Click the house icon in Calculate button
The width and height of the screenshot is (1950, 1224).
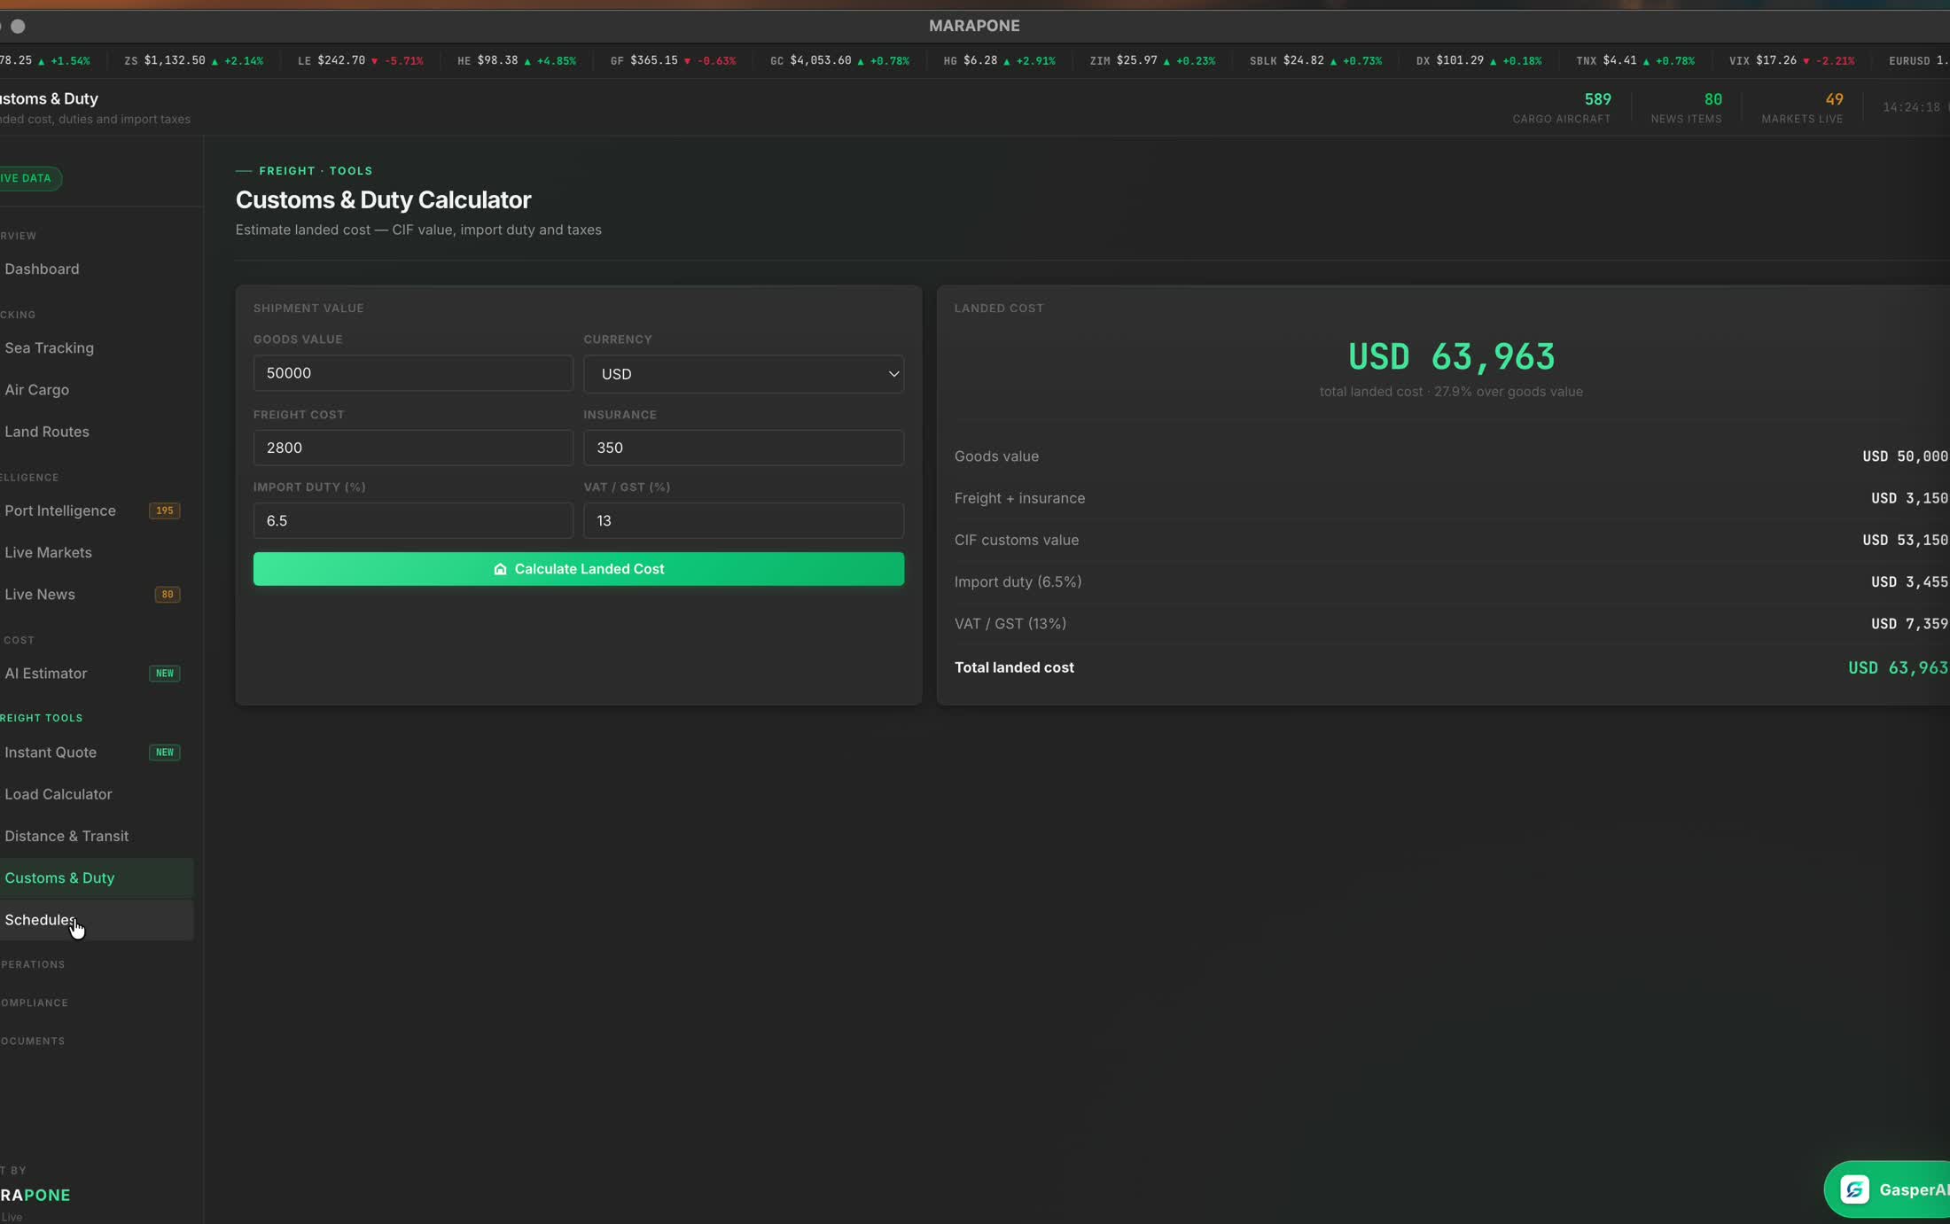click(500, 569)
